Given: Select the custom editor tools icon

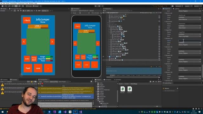Looking at the screenshot, I should pos(23,6).
